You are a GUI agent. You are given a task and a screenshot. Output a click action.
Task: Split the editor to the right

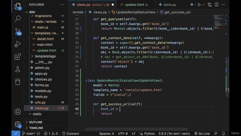(x=217, y=5)
